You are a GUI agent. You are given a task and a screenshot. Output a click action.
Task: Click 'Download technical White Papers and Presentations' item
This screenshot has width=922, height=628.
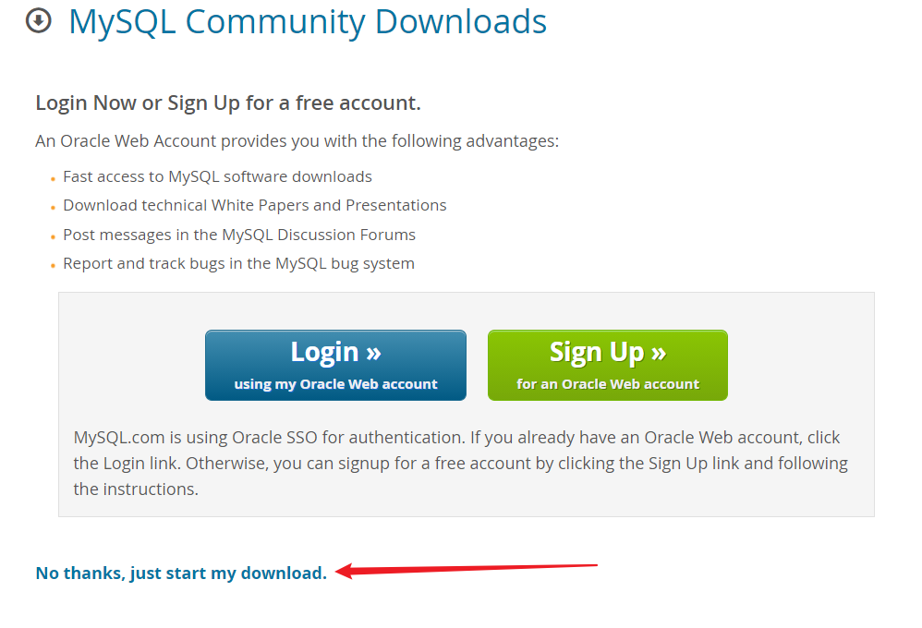tap(255, 205)
